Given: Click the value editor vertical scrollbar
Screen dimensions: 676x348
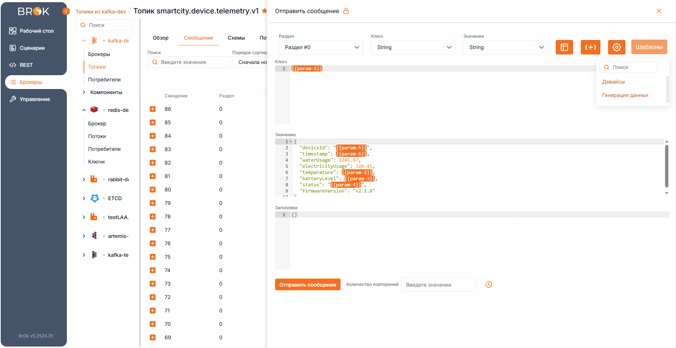Looking at the screenshot, I should pos(667,166).
